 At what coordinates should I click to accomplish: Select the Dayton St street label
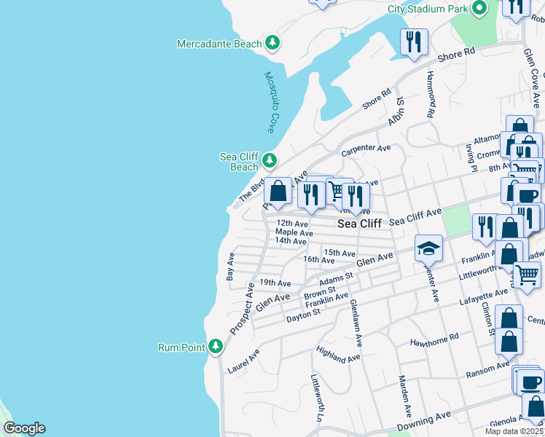[x=303, y=315]
